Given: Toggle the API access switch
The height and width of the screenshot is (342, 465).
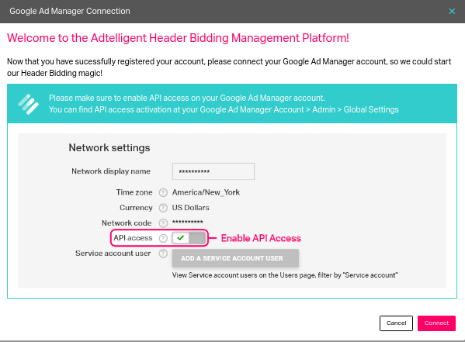Looking at the screenshot, I should pyautogui.click(x=189, y=238).
